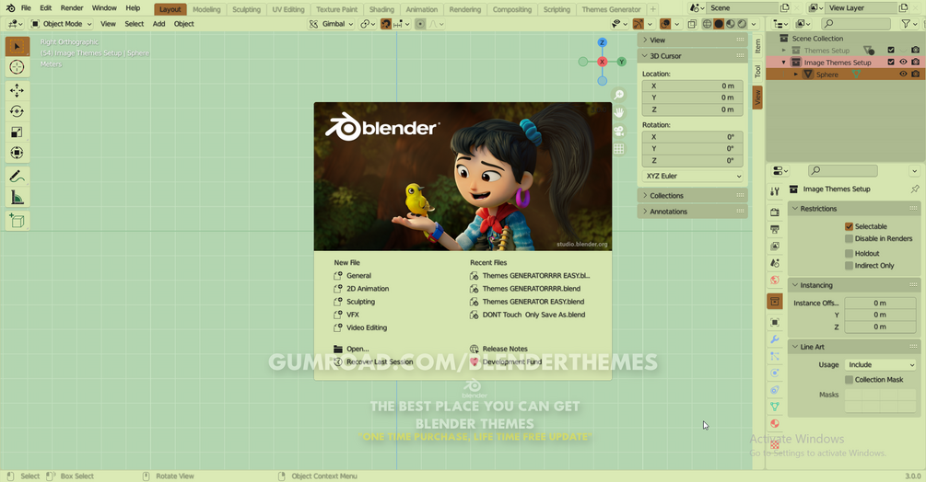Viewport: 926px width, 482px height.
Task: Select the Scale tool in the left toolbar
Action: (18, 132)
